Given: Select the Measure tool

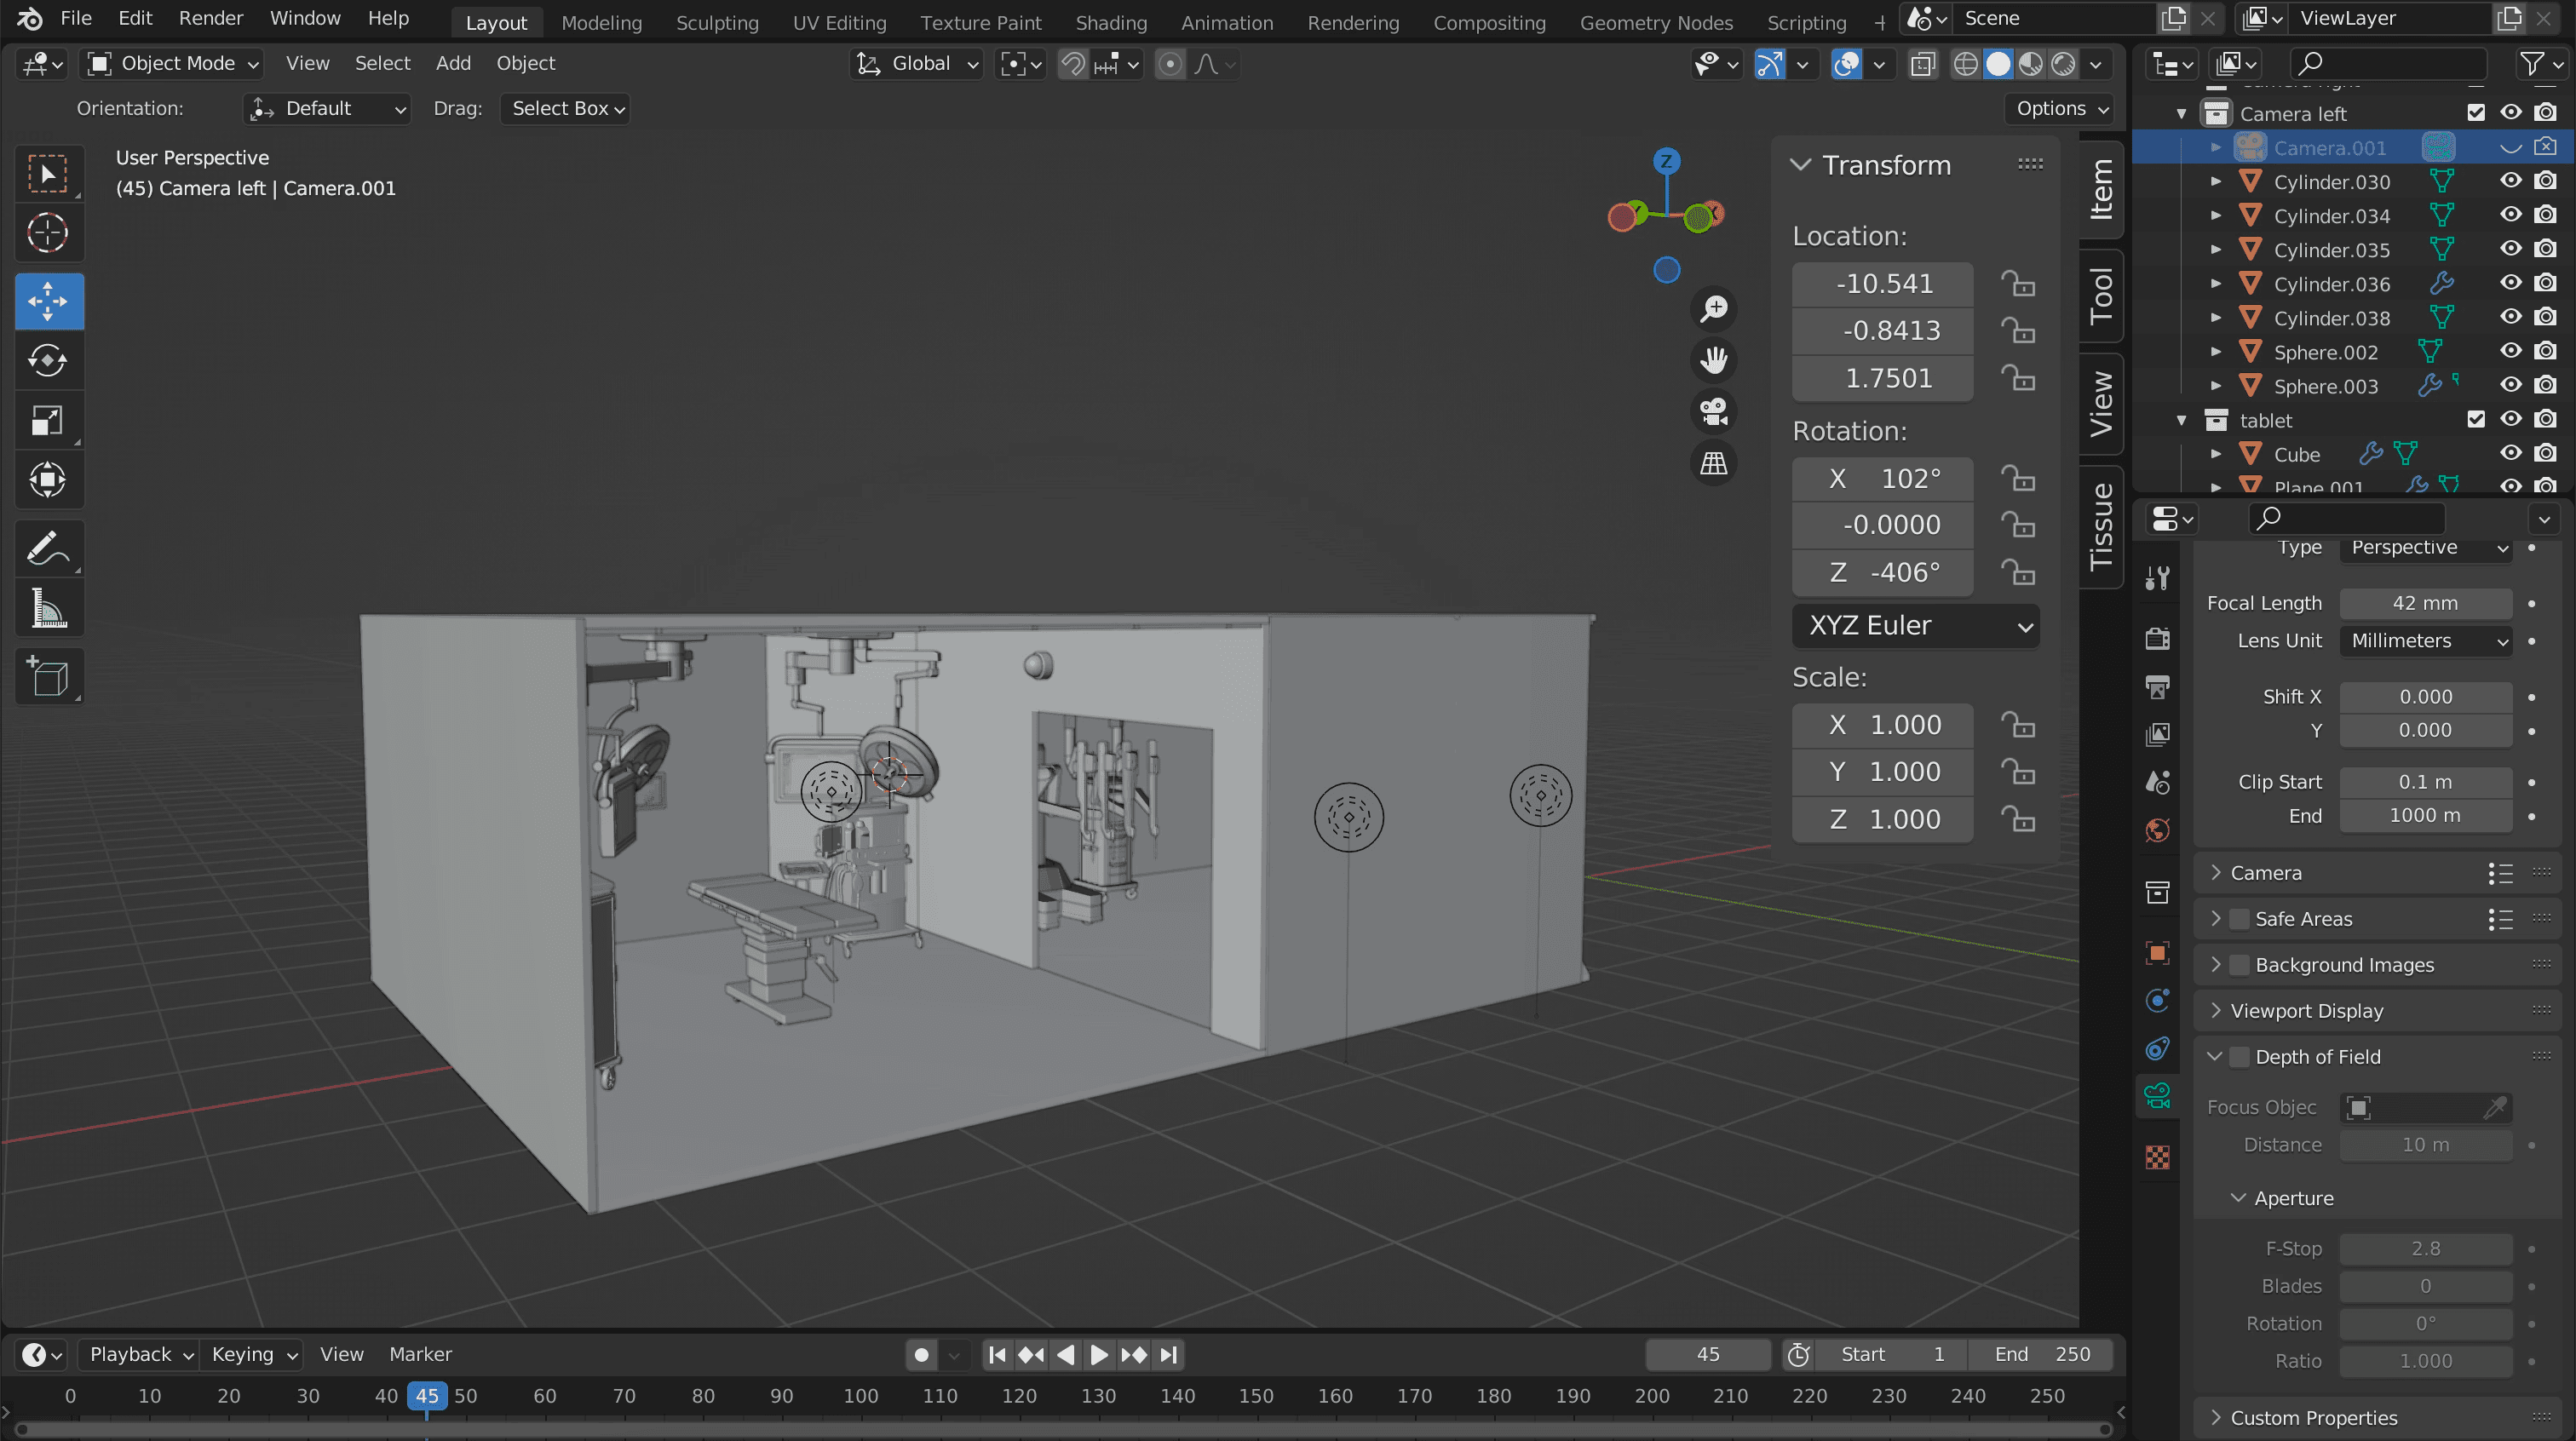Looking at the screenshot, I should pos(48,608).
